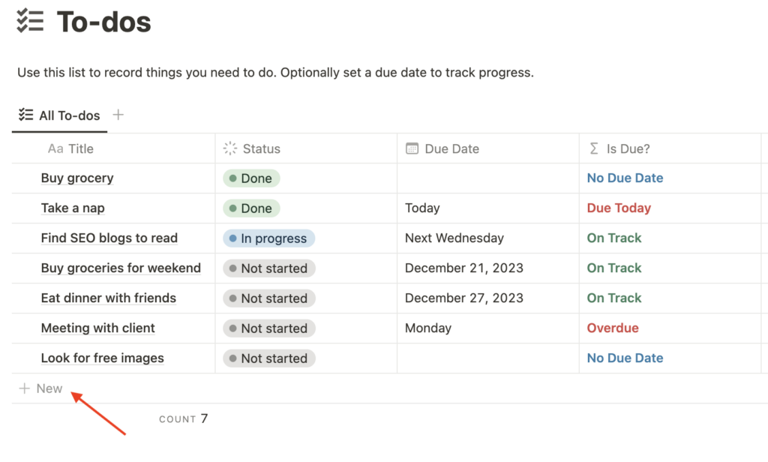Click the Due Date calendar icon
This screenshot has width=768, height=462.
(x=412, y=148)
